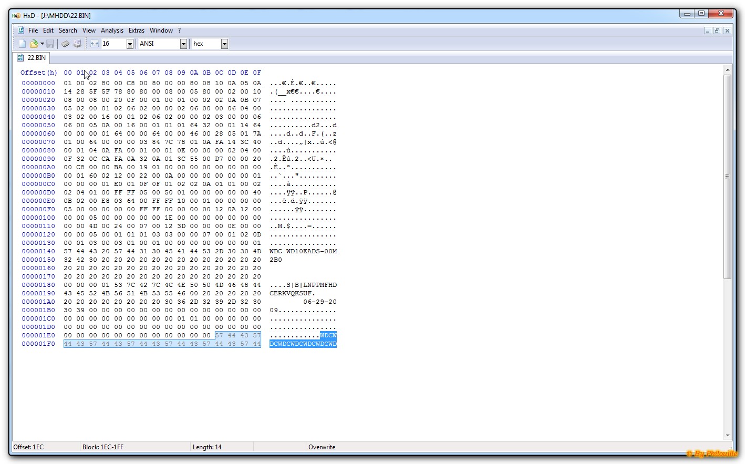Click the greyed Save disk icon
Image resolution: width=745 pixels, height=464 pixels.
[50, 44]
